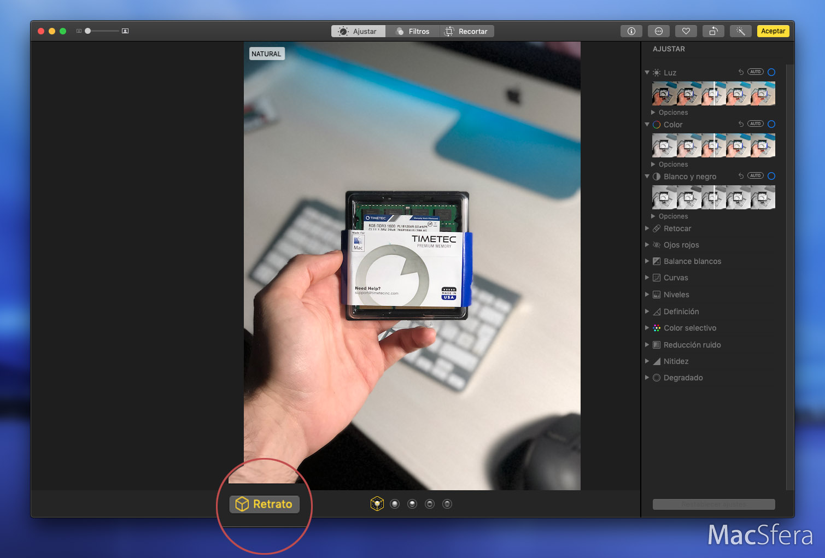Click the Niveles histogram icon
Screen dimensions: 825x558
[657, 295]
